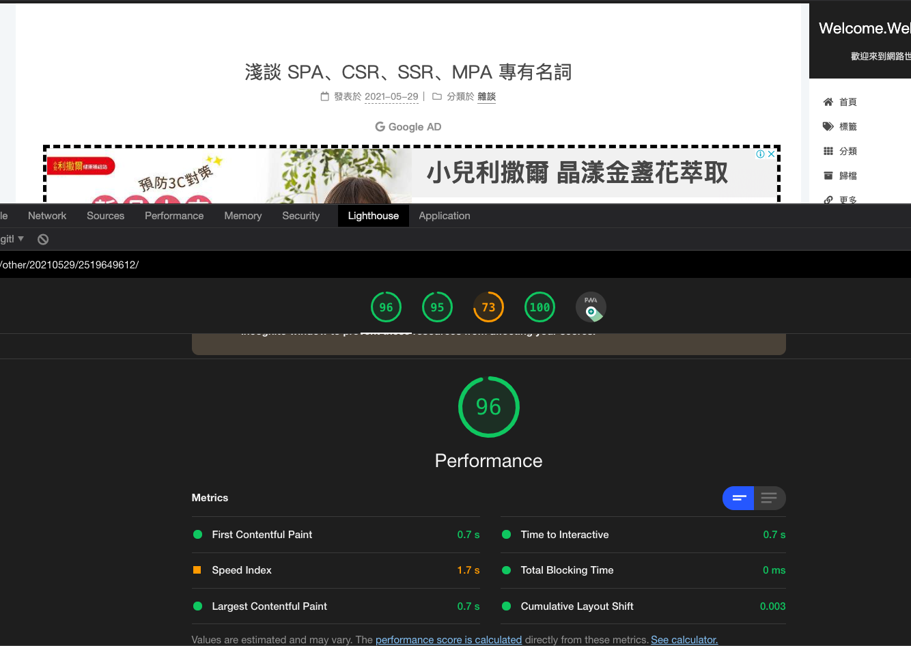Click the categories grid icon in sidebar
This screenshot has width=911, height=646.
[828, 151]
